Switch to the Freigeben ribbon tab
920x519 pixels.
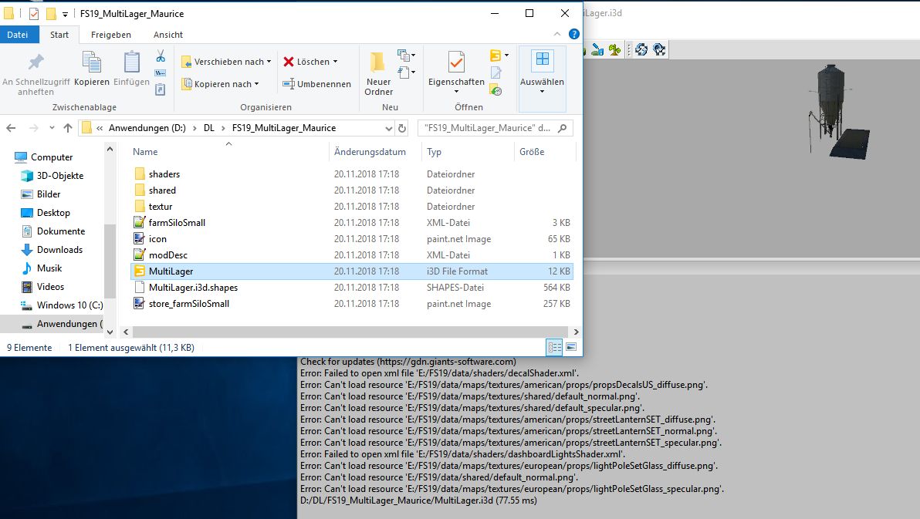point(111,35)
